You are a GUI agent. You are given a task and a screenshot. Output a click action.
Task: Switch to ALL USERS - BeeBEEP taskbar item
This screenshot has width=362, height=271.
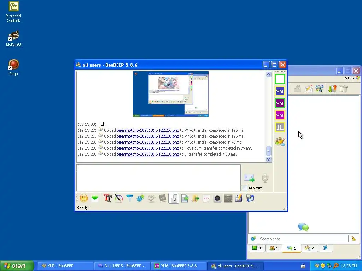pyautogui.click(x=122, y=266)
